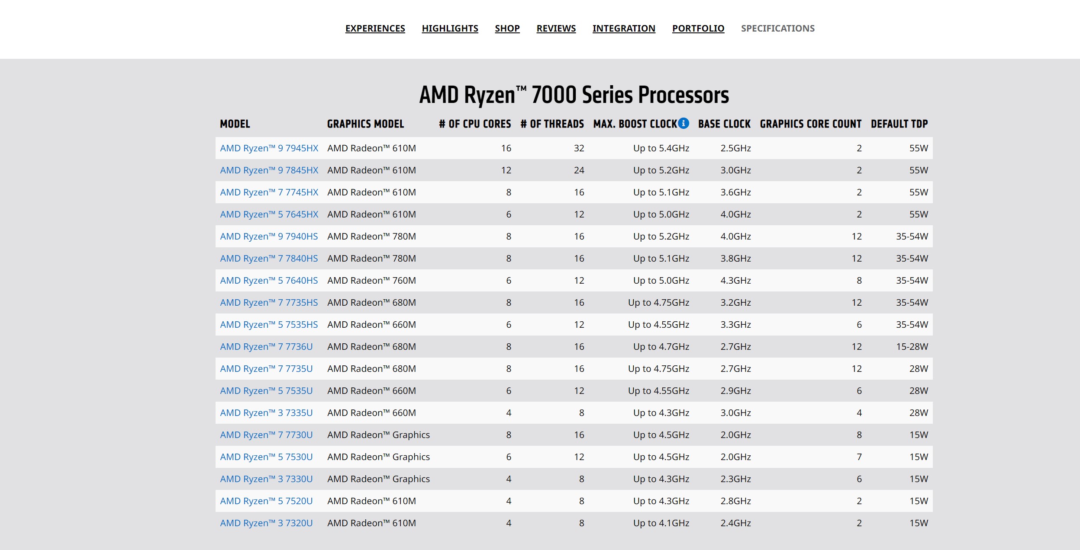This screenshot has width=1080, height=550.
Task: Click the GRAPHICS MODEL column header
Action: click(365, 124)
